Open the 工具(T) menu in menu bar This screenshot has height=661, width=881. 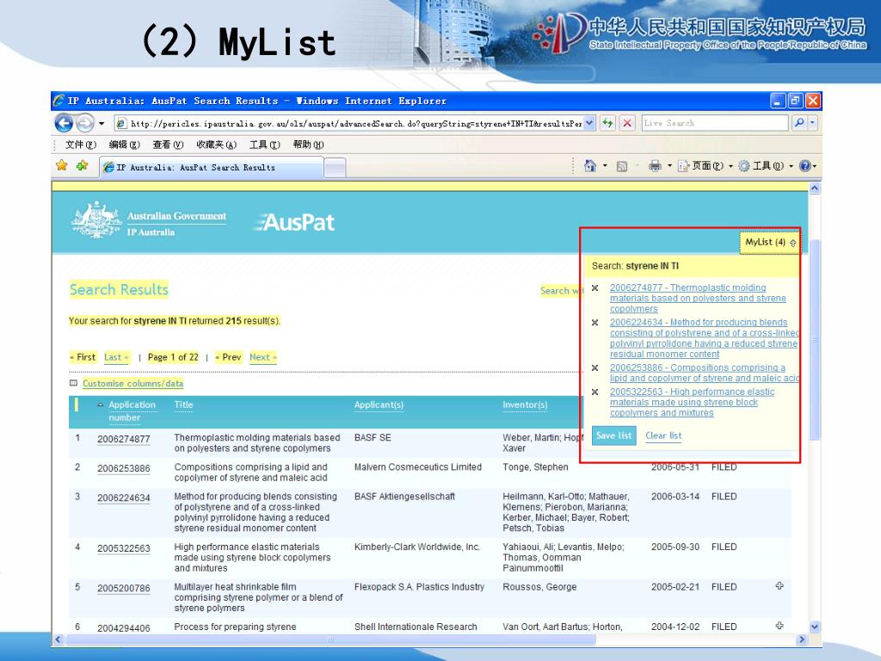265,145
